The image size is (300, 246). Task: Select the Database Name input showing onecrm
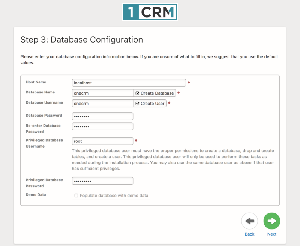[x=102, y=93]
